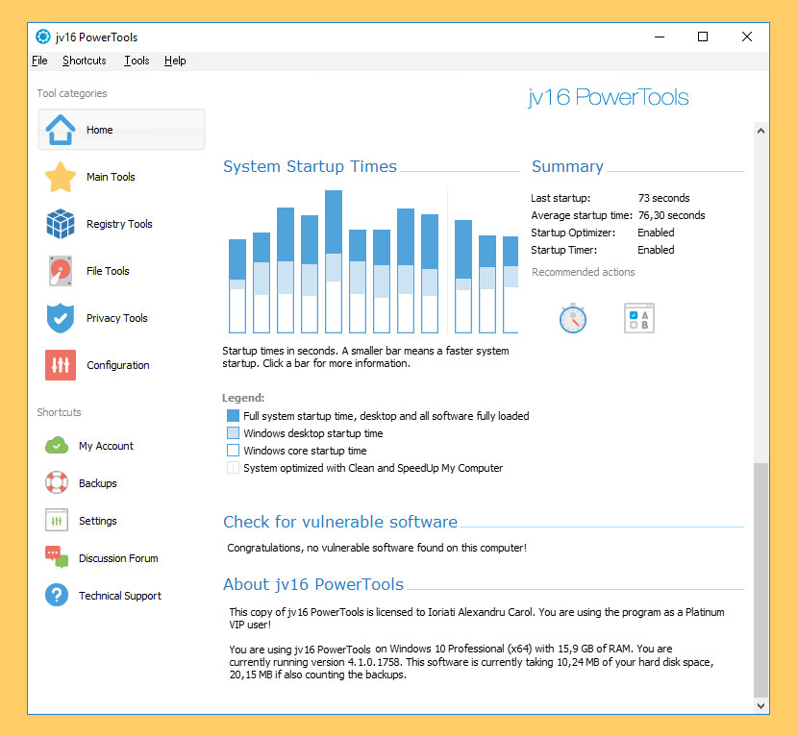The width and height of the screenshot is (798, 736).
Task: Click the Startup Timer 'Enabled' value
Action: point(656,250)
